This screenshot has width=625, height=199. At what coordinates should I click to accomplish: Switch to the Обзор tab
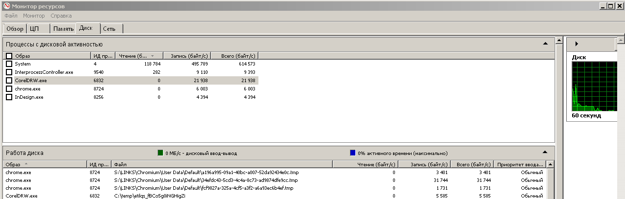(15, 29)
